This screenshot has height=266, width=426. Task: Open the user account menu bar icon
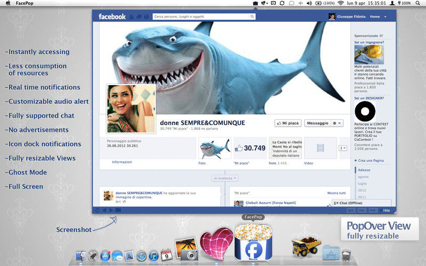pyautogui.click(x=392, y=3)
